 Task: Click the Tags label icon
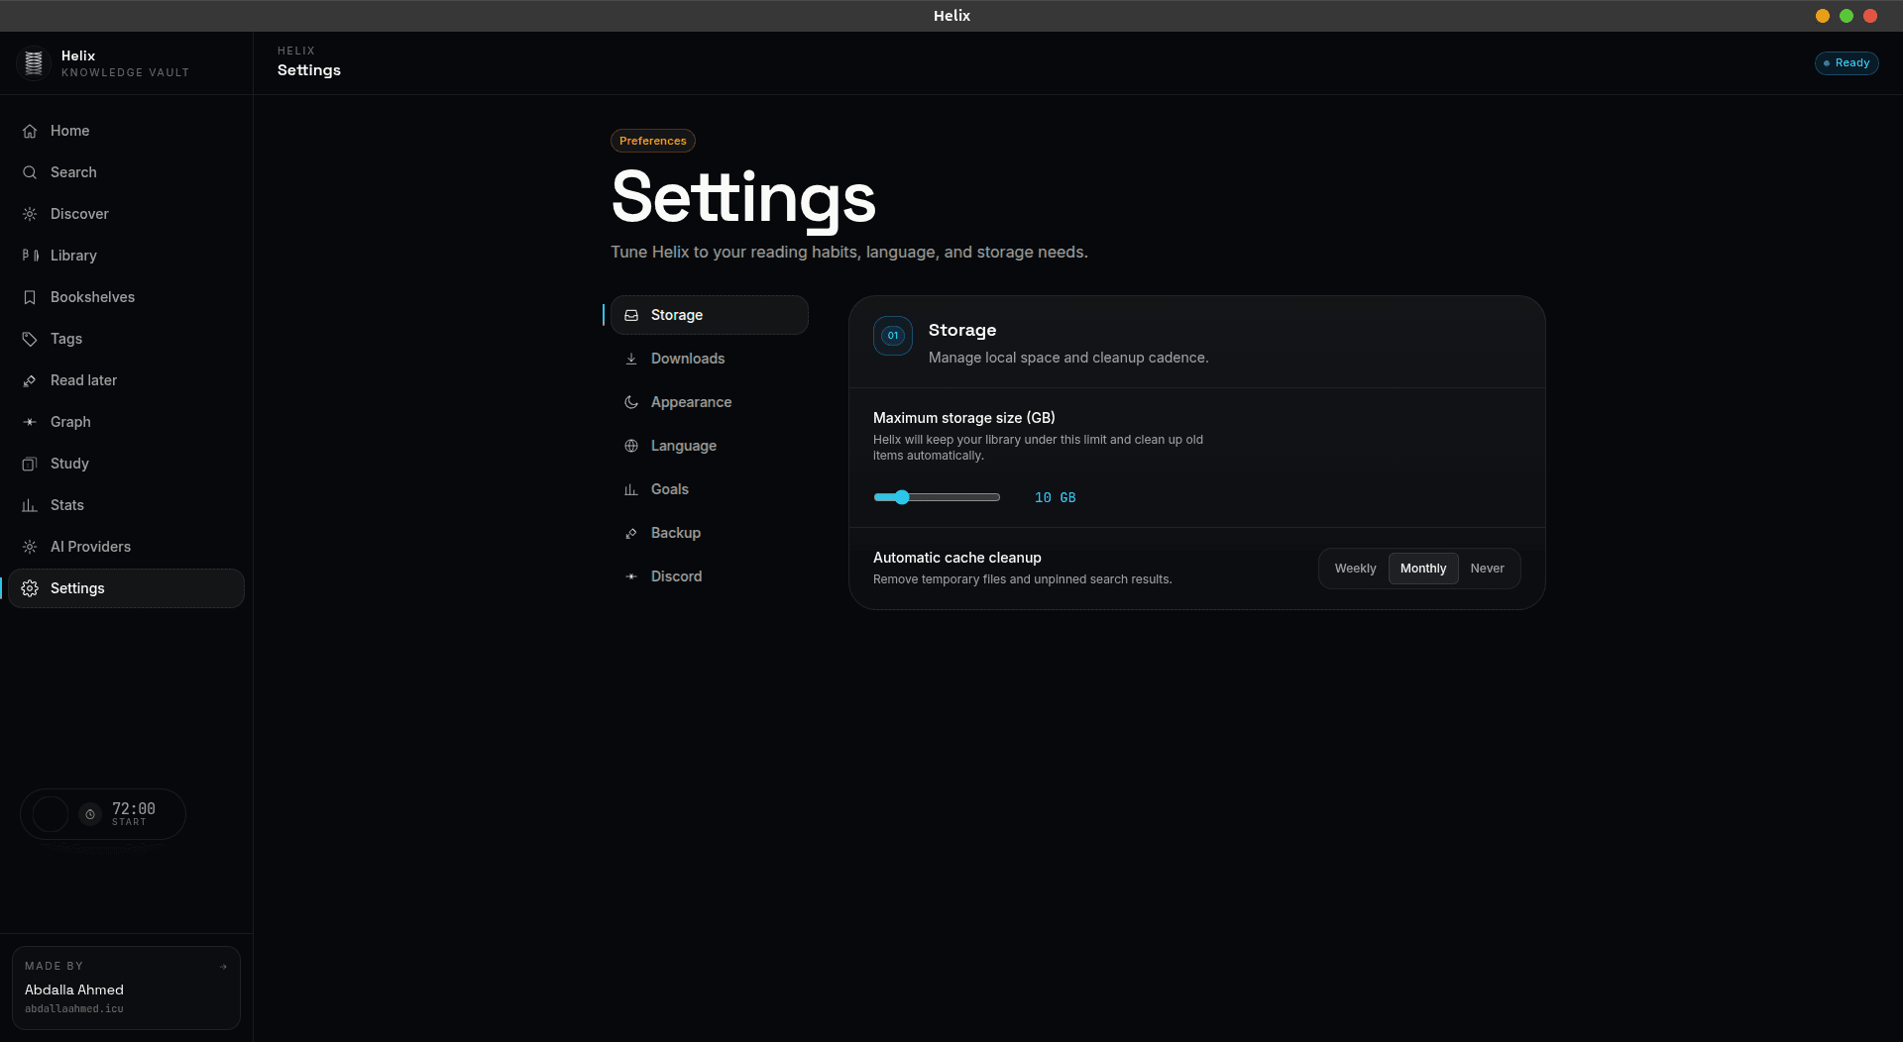click(x=30, y=339)
